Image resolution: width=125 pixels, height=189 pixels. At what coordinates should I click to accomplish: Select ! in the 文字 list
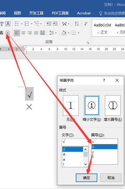(x=73, y=164)
